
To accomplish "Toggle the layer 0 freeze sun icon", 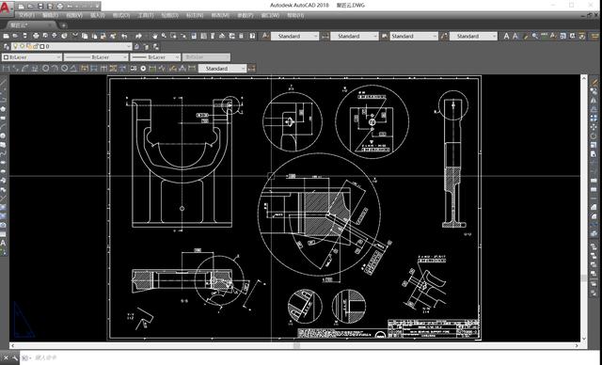I will (x=23, y=46).
